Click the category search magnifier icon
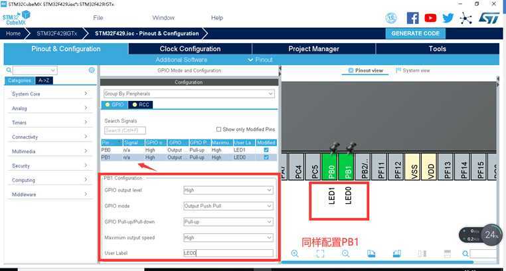The height and width of the screenshot is (271, 506). pos(9,70)
